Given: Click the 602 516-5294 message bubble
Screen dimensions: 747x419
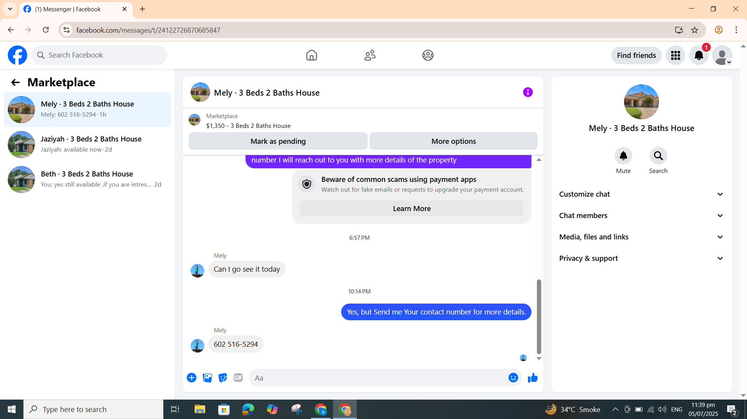Looking at the screenshot, I should click(236, 344).
